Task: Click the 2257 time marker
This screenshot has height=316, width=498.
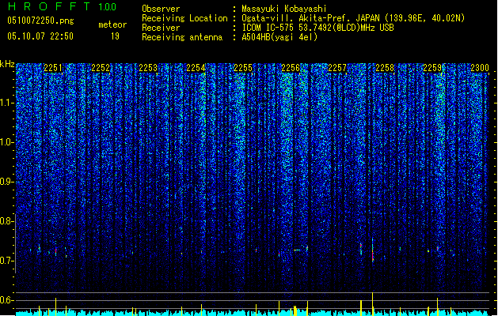Action: pyautogui.click(x=337, y=67)
